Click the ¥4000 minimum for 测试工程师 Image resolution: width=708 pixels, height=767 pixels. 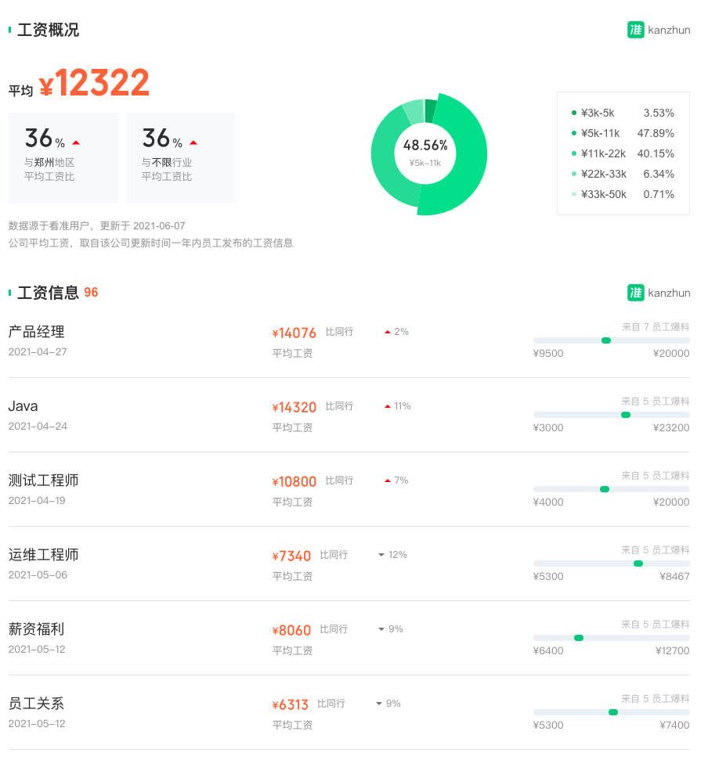(548, 502)
